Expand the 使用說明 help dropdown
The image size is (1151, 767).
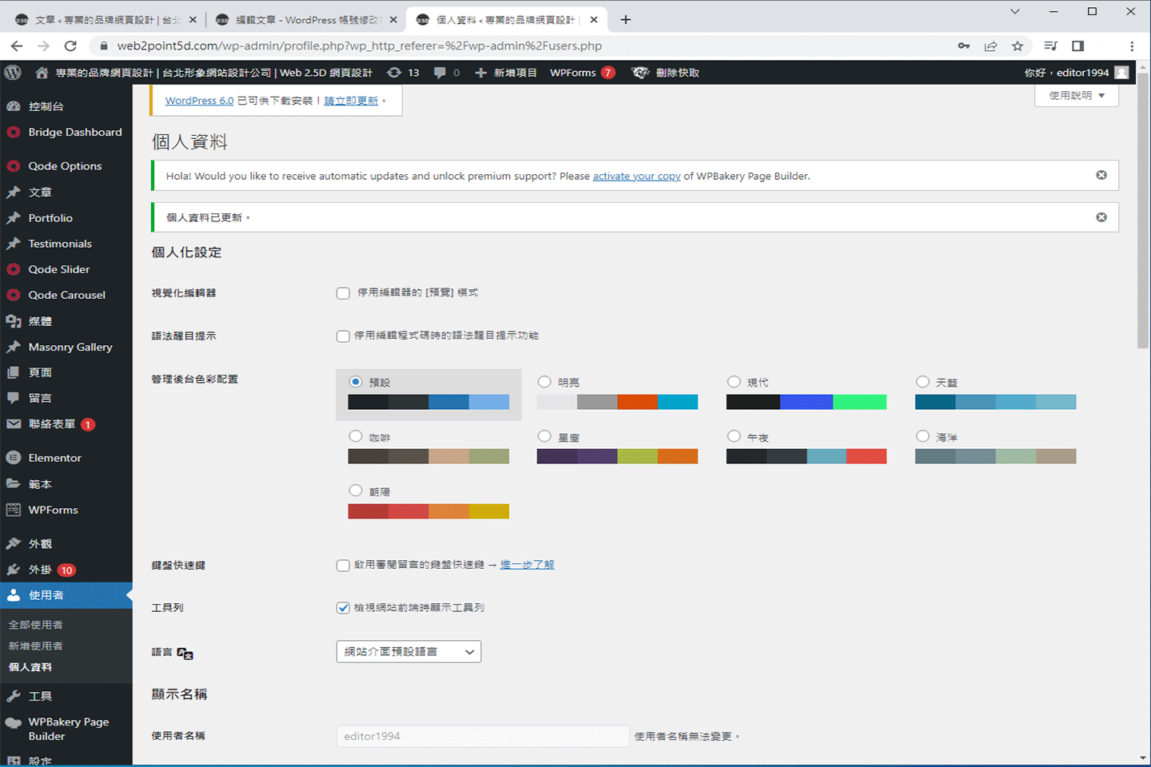[1076, 96]
